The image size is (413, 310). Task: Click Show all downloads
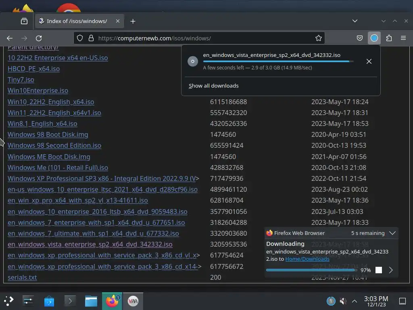click(214, 86)
